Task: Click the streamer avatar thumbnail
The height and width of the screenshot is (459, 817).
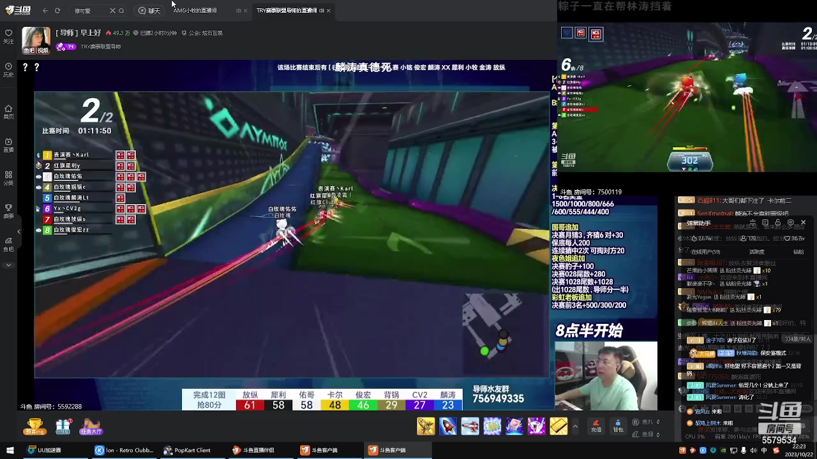Action: [36, 40]
